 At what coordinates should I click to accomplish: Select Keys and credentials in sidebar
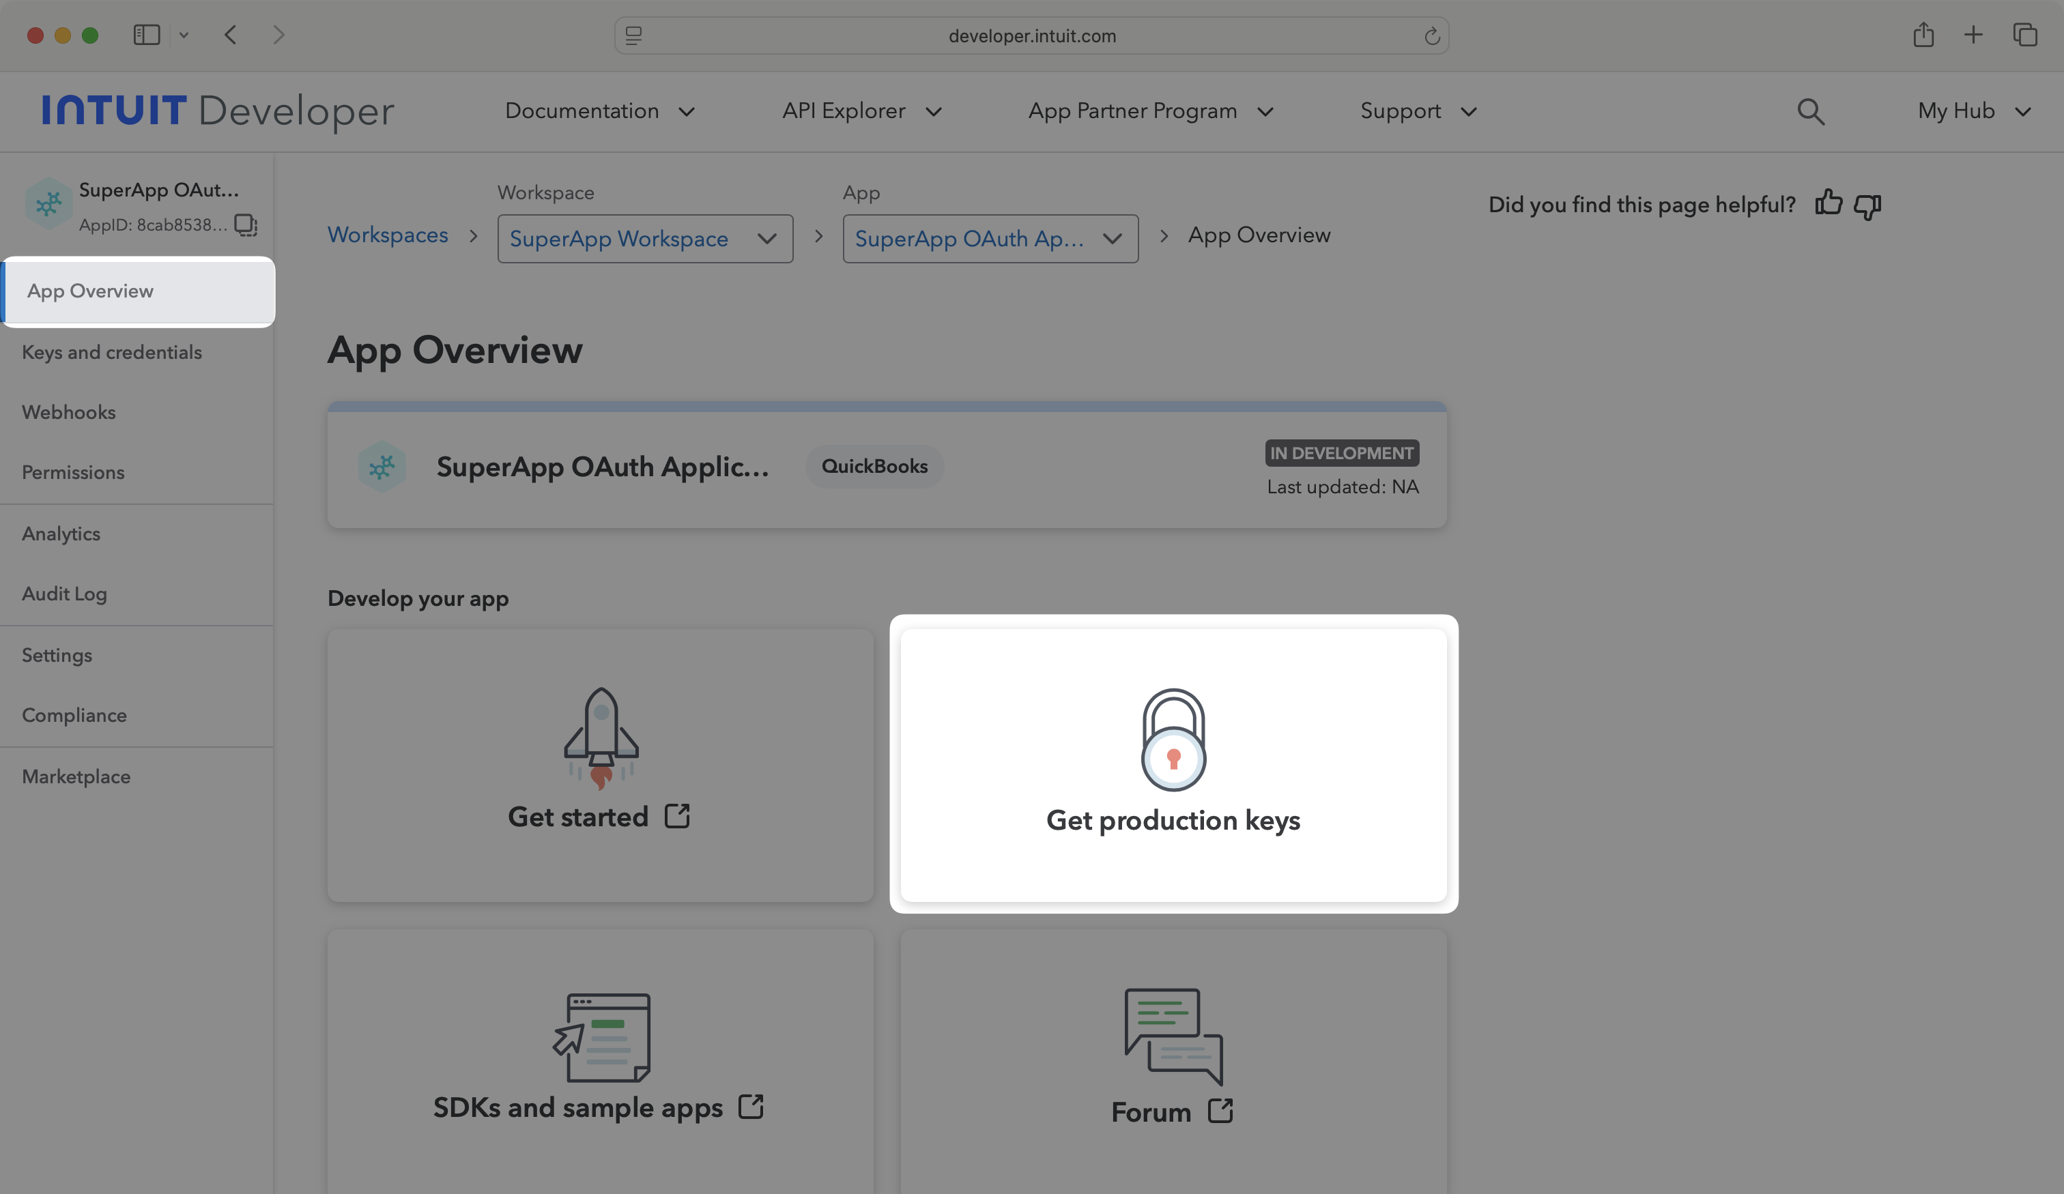coord(111,352)
